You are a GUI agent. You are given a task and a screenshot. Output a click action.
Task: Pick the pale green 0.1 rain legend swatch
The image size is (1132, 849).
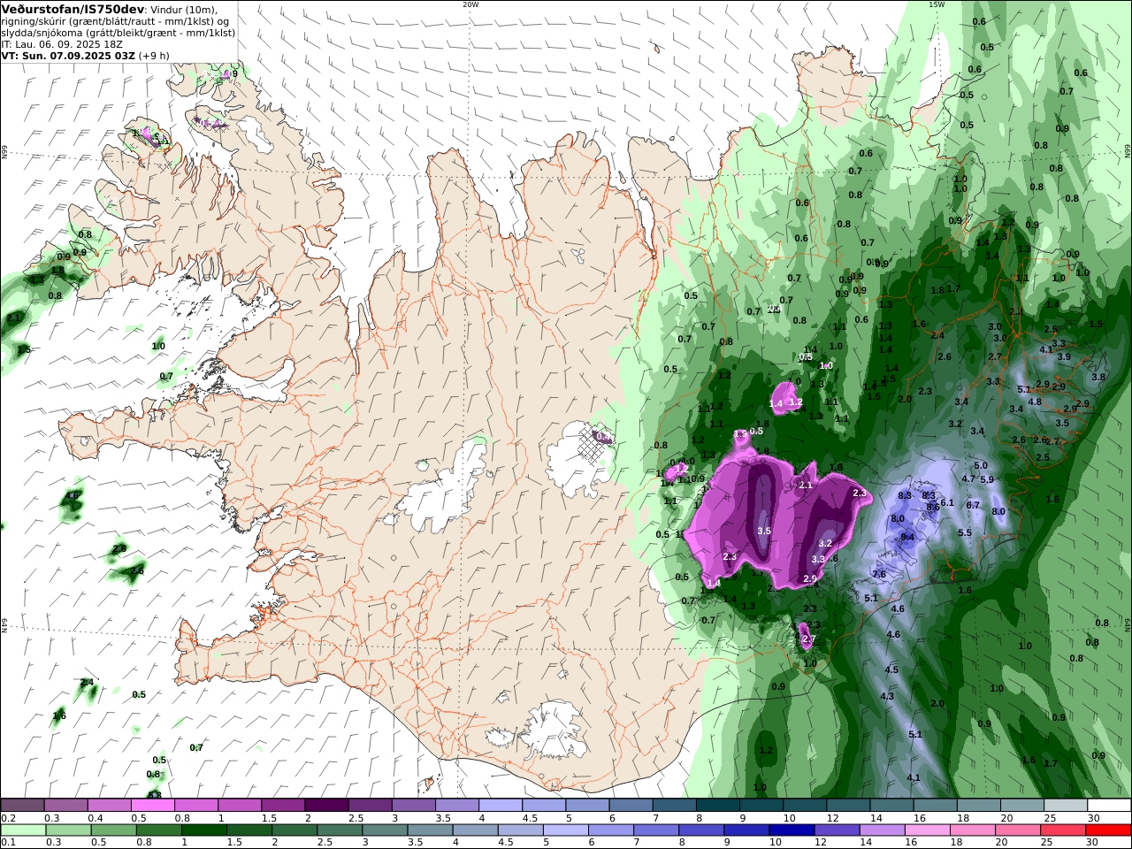pyautogui.click(x=21, y=830)
